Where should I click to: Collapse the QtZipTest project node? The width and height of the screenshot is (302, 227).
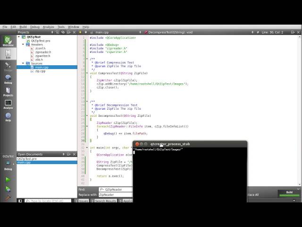19,37
